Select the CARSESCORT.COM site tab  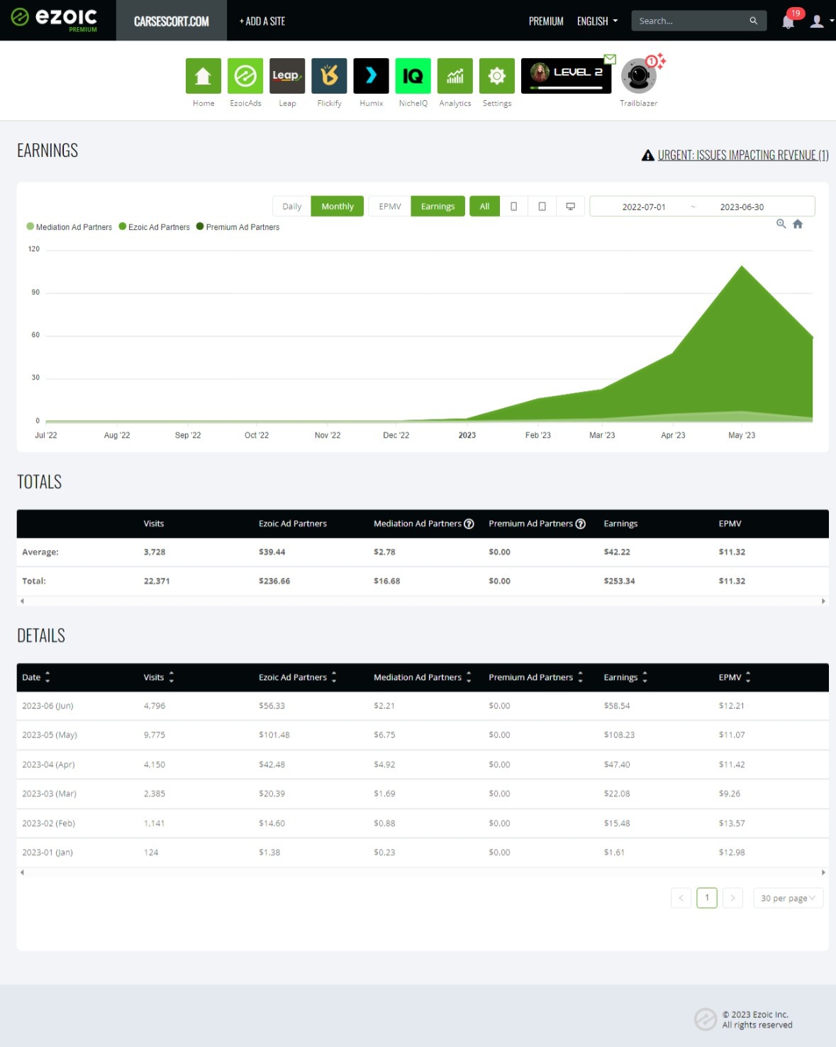pos(172,21)
